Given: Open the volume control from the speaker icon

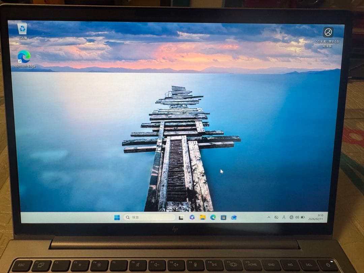Looking at the screenshot, I should [x=297, y=217].
